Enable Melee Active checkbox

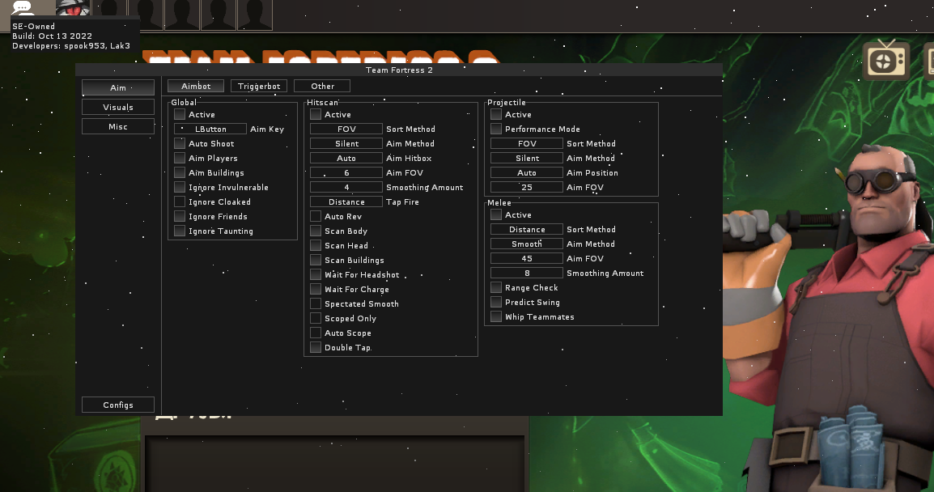click(496, 215)
